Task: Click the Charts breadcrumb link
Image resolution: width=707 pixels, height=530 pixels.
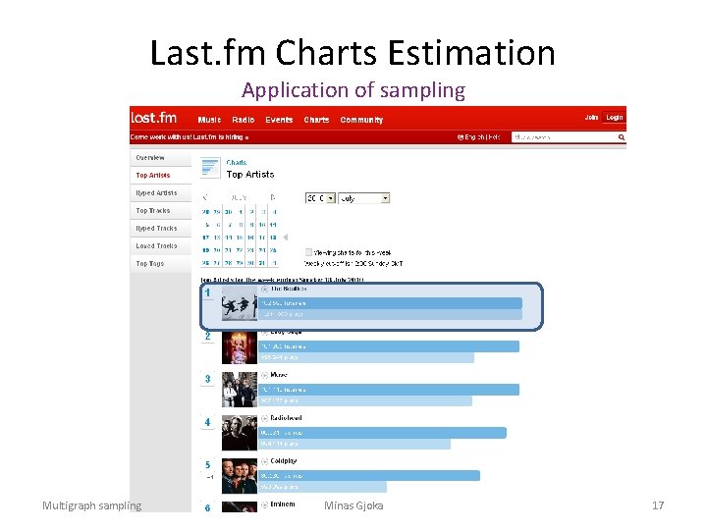Action: (x=237, y=162)
